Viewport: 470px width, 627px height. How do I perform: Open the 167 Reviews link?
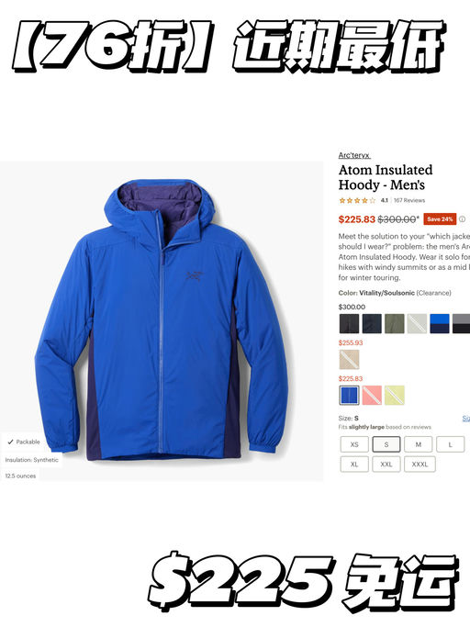(x=408, y=200)
